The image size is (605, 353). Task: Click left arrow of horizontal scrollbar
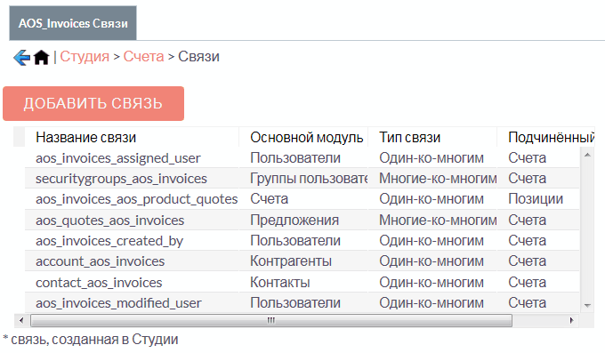(x=21, y=320)
